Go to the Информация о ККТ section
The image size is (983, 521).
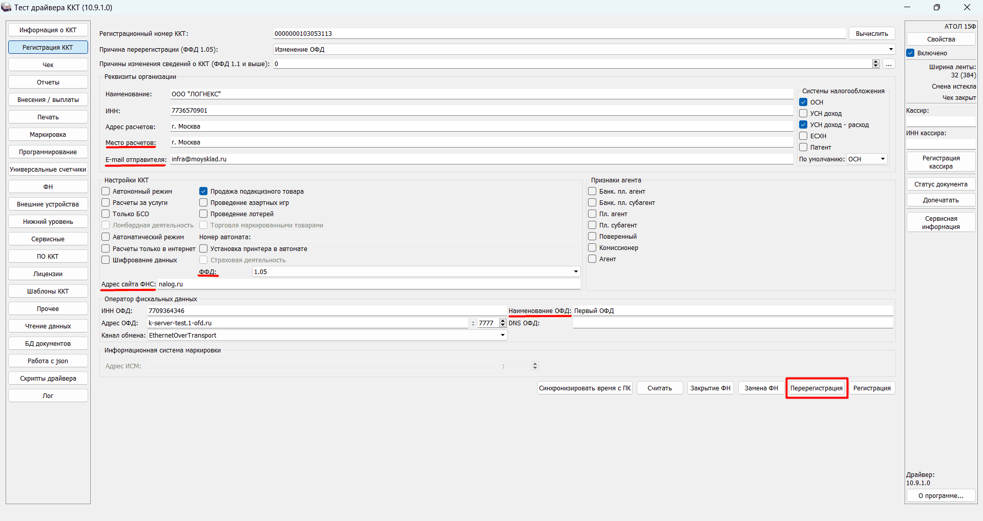(48, 30)
